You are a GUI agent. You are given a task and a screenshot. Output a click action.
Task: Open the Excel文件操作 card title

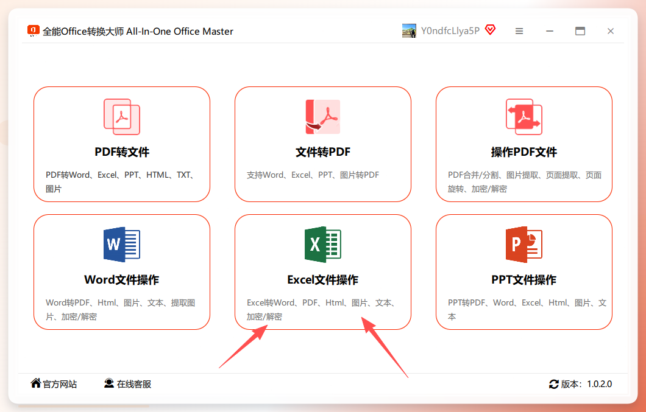(x=323, y=280)
